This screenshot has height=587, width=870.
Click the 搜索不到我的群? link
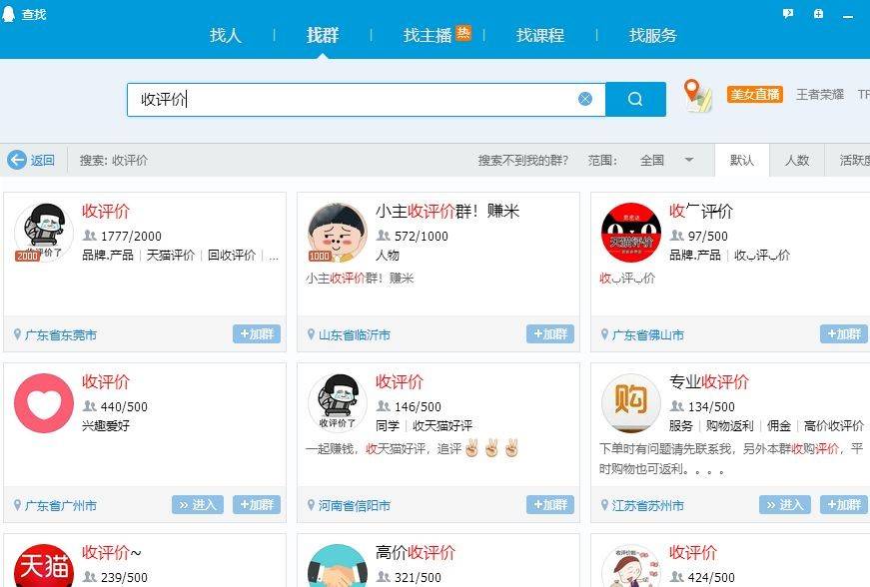pyautogui.click(x=523, y=160)
